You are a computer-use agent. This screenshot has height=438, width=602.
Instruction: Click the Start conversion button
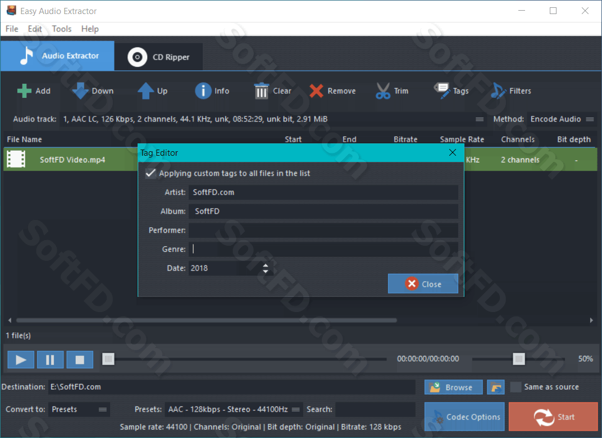553,417
